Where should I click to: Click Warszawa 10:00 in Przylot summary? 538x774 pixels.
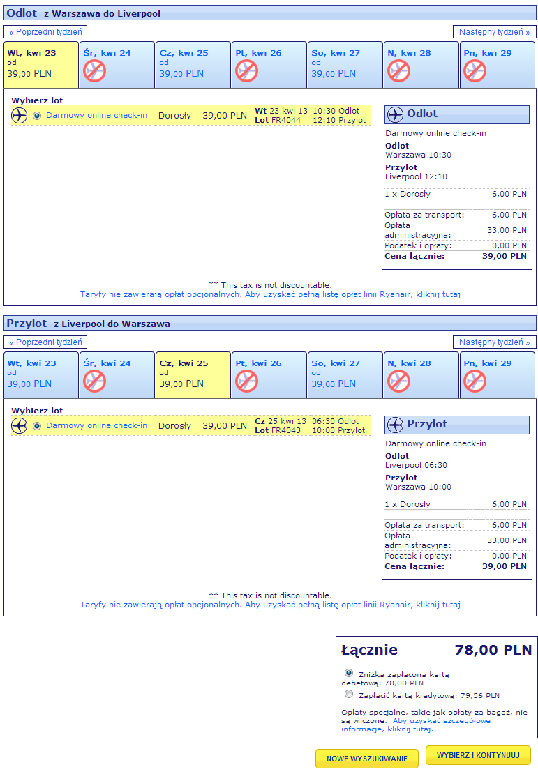point(418,487)
